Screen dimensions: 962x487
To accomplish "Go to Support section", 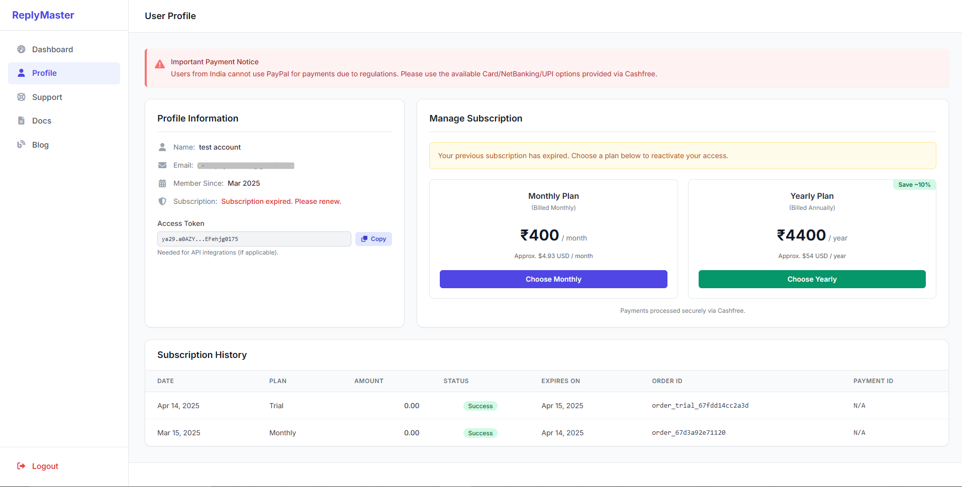I will click(64, 97).
